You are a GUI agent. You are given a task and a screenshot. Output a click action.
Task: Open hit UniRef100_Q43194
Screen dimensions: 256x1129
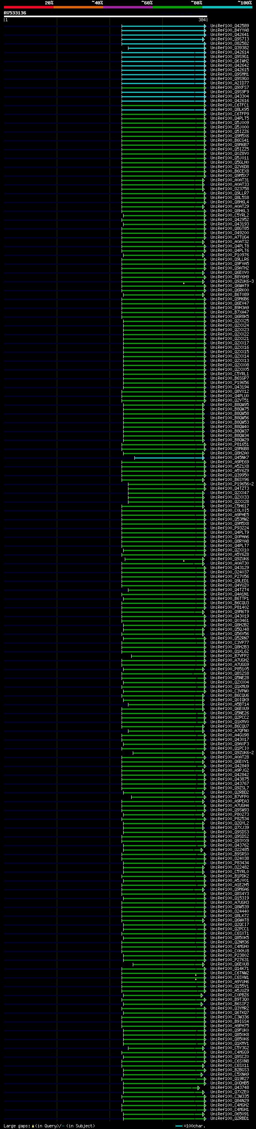[230, 387]
